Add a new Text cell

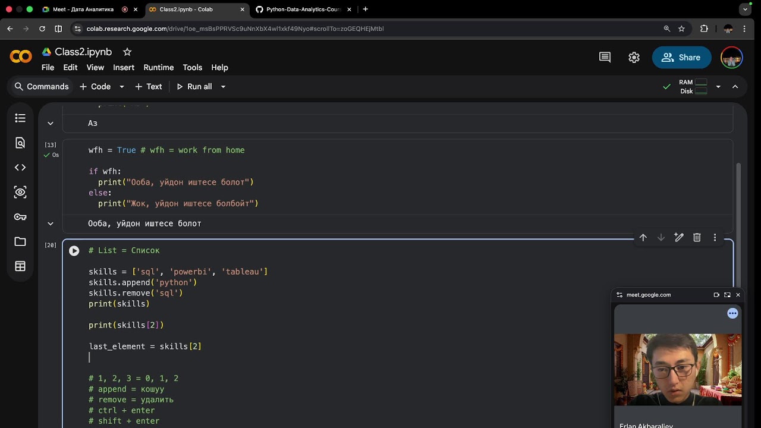[x=148, y=87]
